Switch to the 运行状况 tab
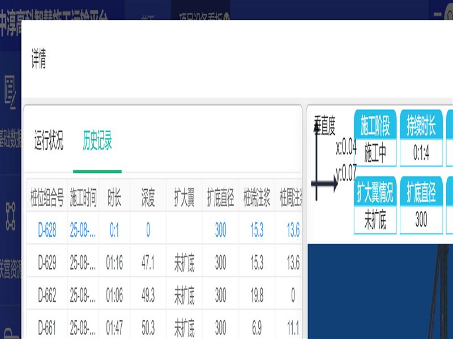 click(x=49, y=140)
